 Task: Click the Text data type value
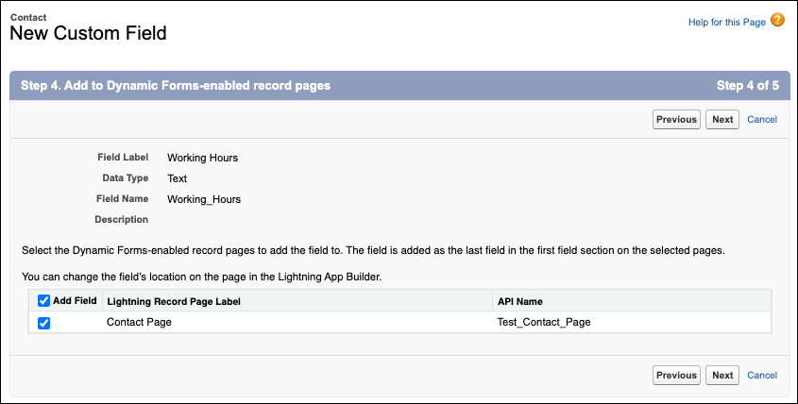178,178
